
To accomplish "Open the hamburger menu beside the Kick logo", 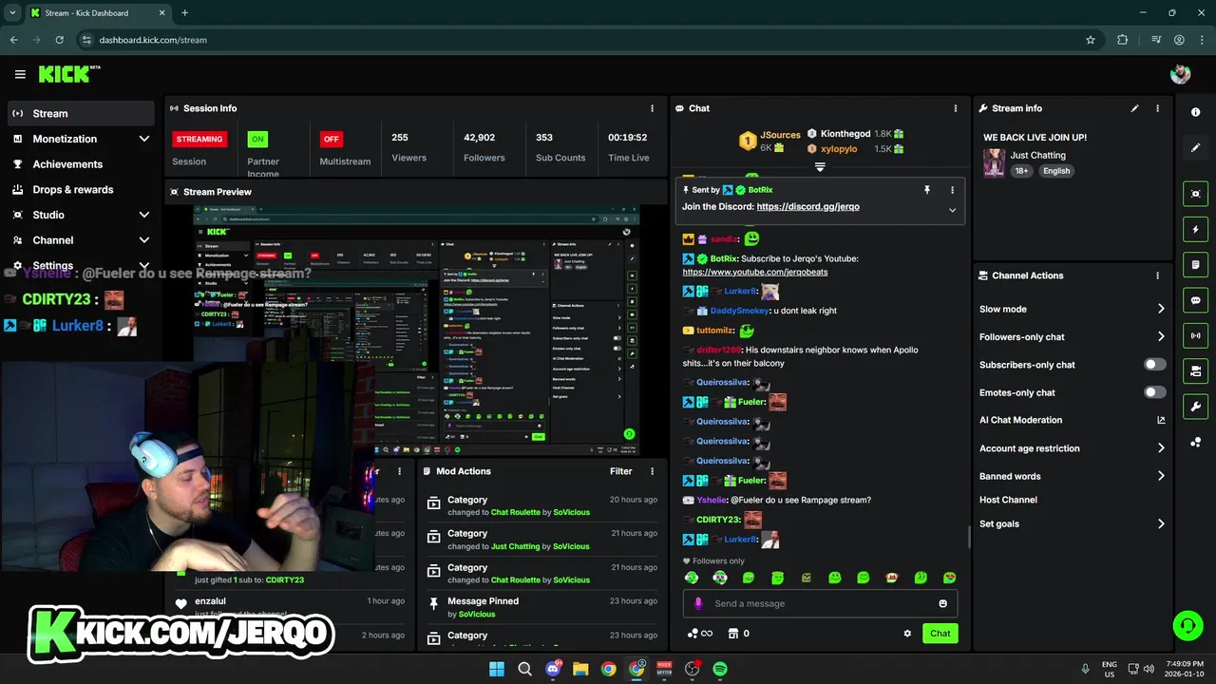I will coord(20,74).
